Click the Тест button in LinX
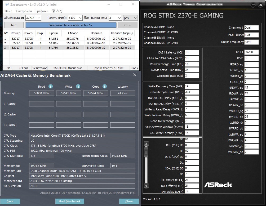Viewport: 266px width, 206px height. coord(14,25)
